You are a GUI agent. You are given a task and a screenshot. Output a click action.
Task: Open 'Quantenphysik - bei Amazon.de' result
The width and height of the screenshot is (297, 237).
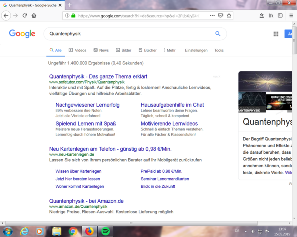click(x=87, y=201)
